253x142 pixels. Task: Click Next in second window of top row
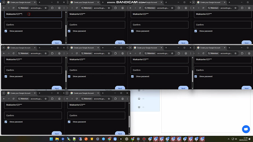[120, 43]
